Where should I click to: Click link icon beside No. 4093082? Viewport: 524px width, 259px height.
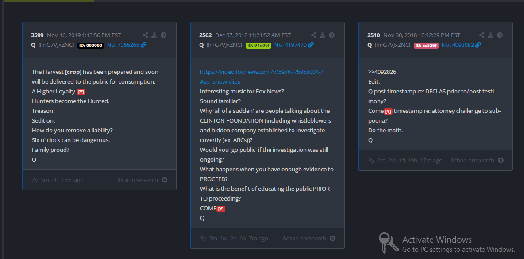(x=478, y=45)
